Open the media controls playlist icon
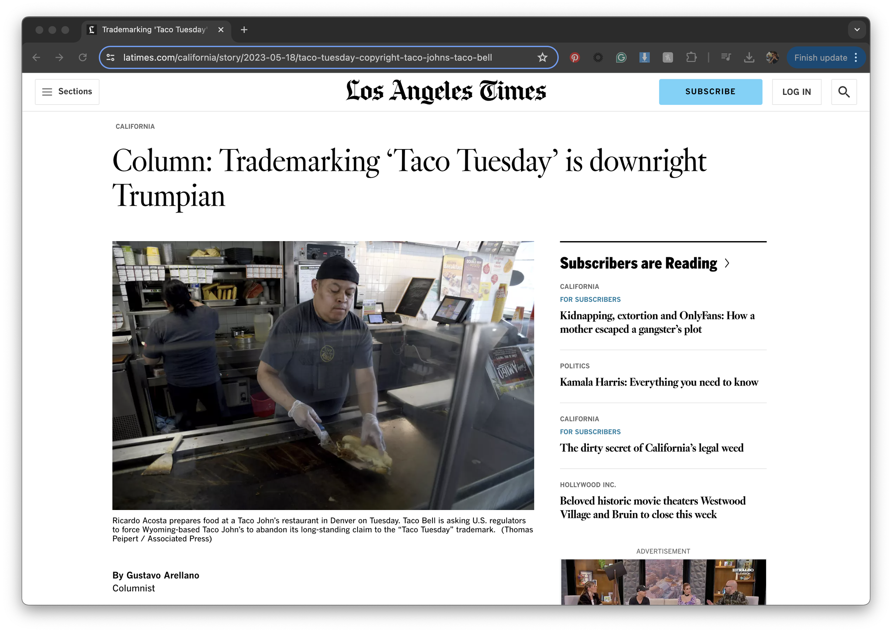 (726, 57)
